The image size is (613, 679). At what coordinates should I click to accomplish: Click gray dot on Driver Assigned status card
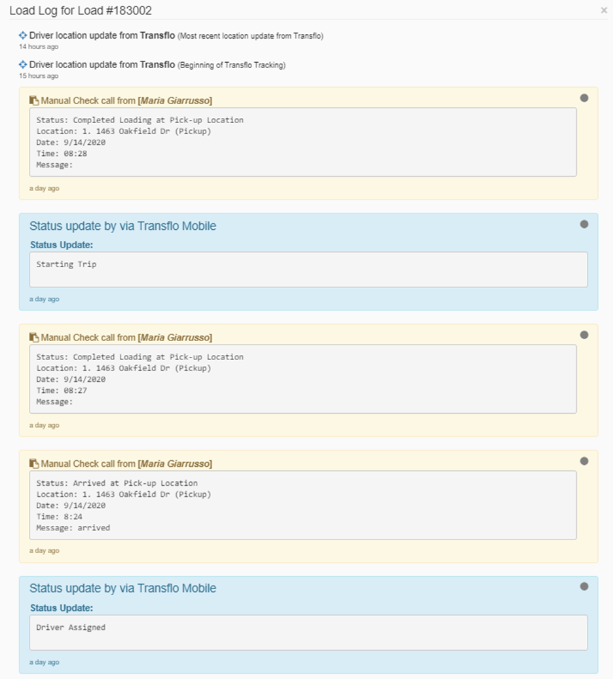584,587
